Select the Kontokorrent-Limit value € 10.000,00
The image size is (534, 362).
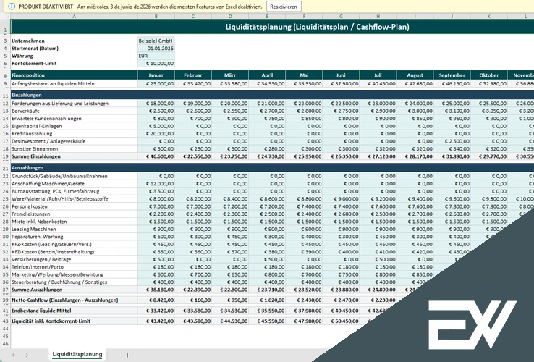coord(156,64)
